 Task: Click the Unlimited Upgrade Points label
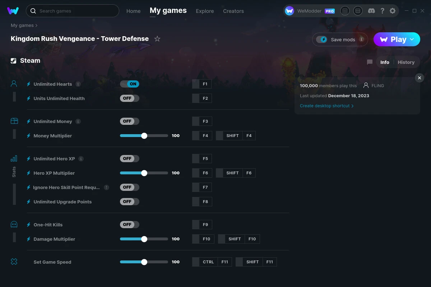62,202
